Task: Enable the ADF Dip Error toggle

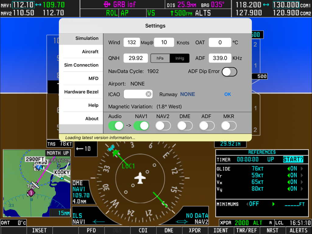Action: 229,72
